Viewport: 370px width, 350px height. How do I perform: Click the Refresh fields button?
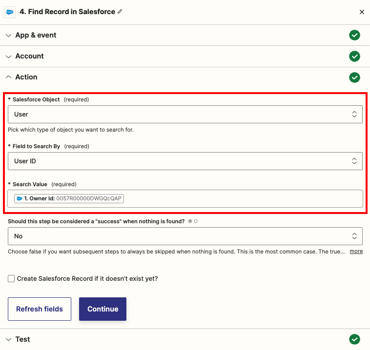click(40, 309)
